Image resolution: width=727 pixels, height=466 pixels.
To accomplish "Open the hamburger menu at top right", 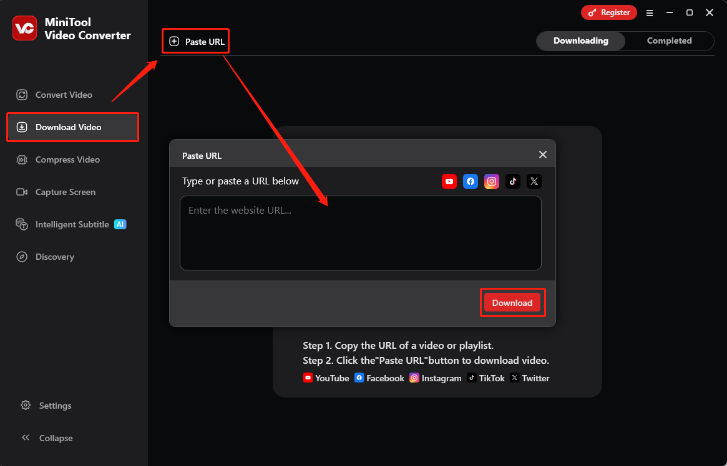I will tap(650, 12).
